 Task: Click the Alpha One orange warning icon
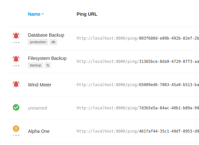[x=16, y=129]
